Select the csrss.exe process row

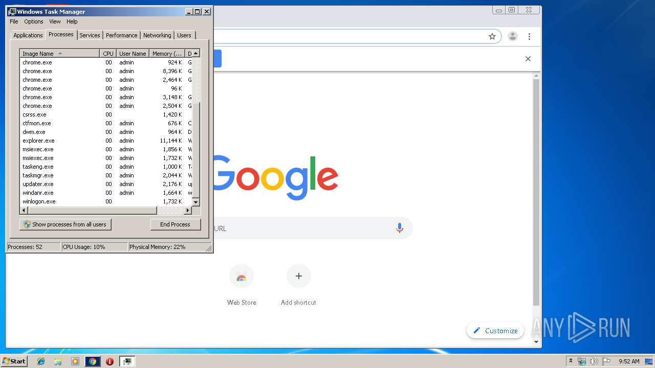point(106,114)
